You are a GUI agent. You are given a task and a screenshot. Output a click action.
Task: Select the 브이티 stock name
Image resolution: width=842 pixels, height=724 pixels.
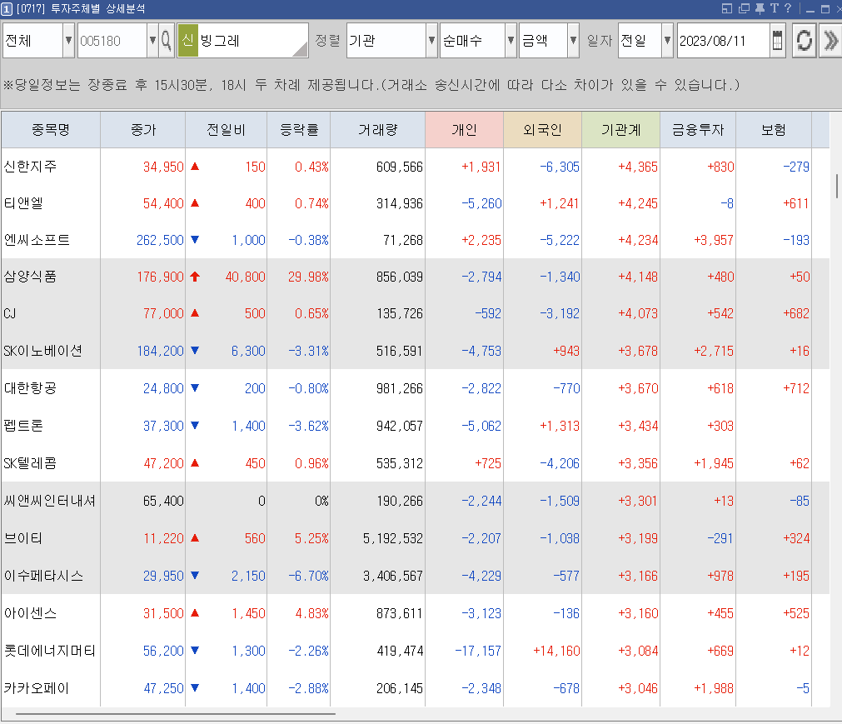[23, 537]
